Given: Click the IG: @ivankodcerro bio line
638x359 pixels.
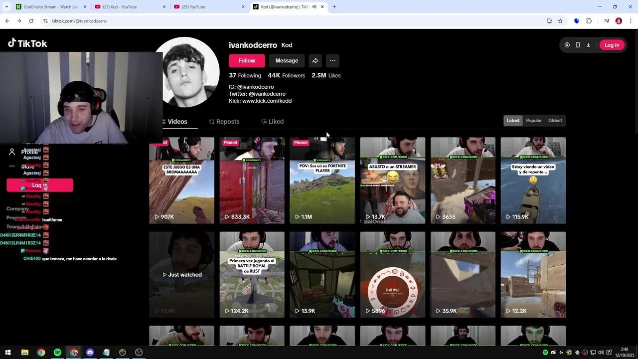Looking at the screenshot, I should 251,87.
